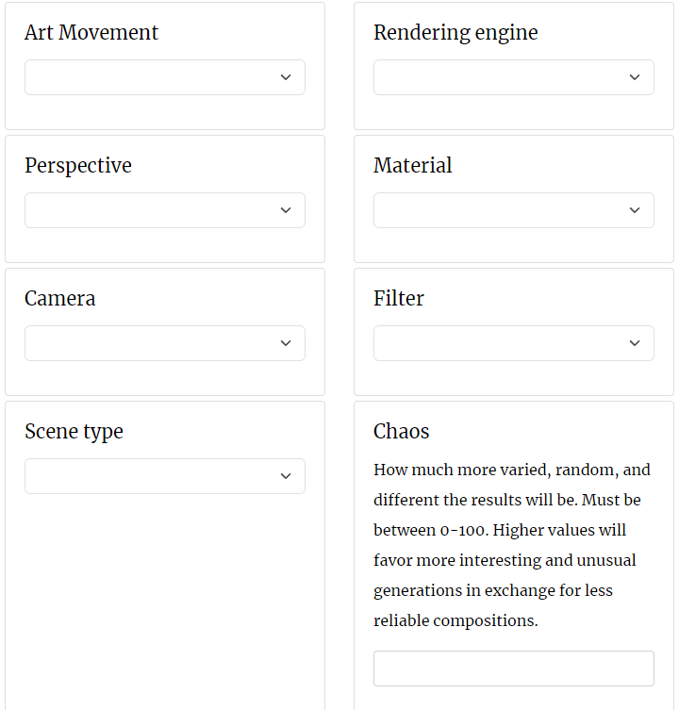679x710 pixels.
Task: Expand the Scene type dropdown field
Action: [x=165, y=476]
